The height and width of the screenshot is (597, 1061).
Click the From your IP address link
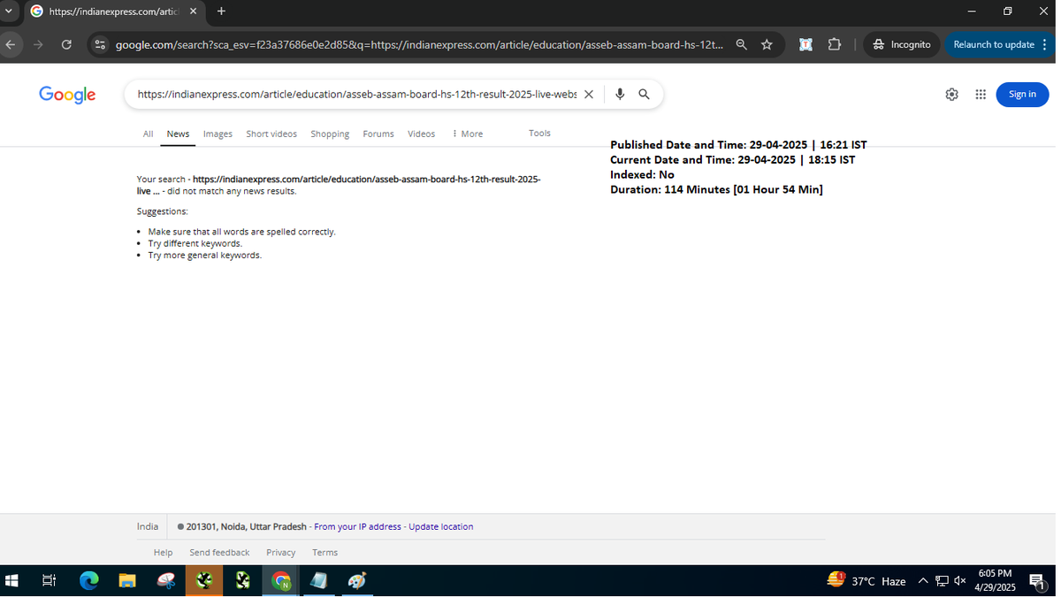pos(358,526)
